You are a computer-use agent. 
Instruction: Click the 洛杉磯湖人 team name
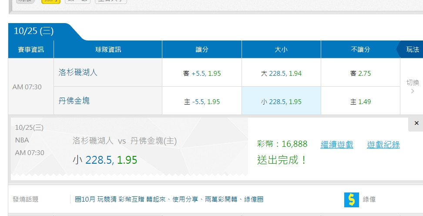coord(78,72)
